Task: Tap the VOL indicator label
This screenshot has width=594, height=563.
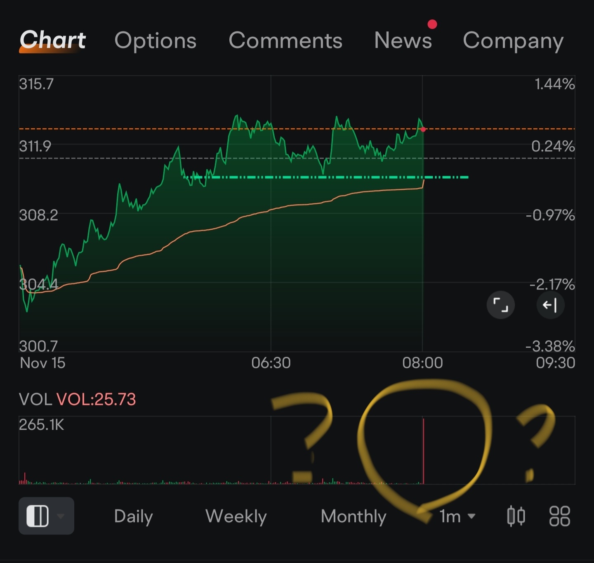Action: point(35,399)
